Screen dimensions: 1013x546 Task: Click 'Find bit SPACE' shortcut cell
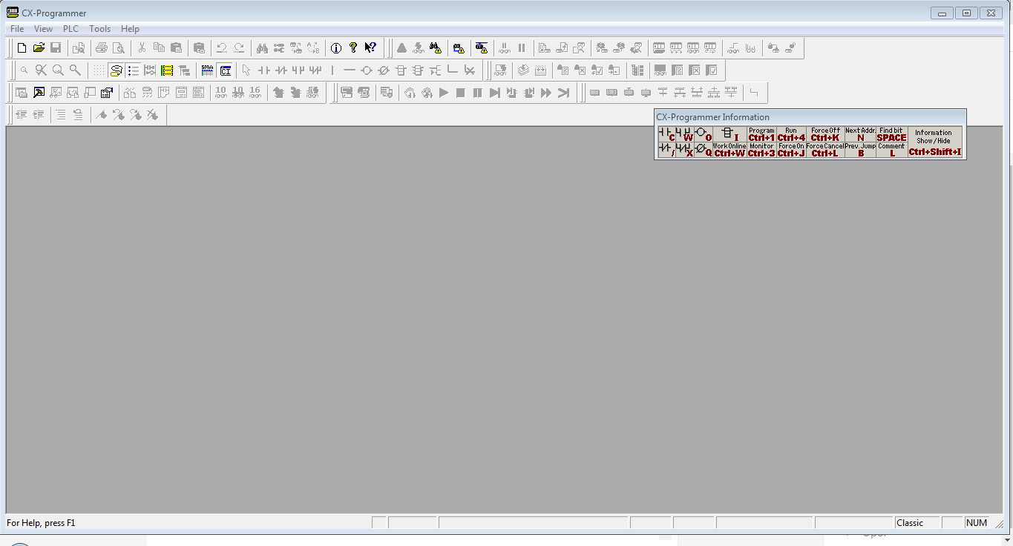pos(891,134)
